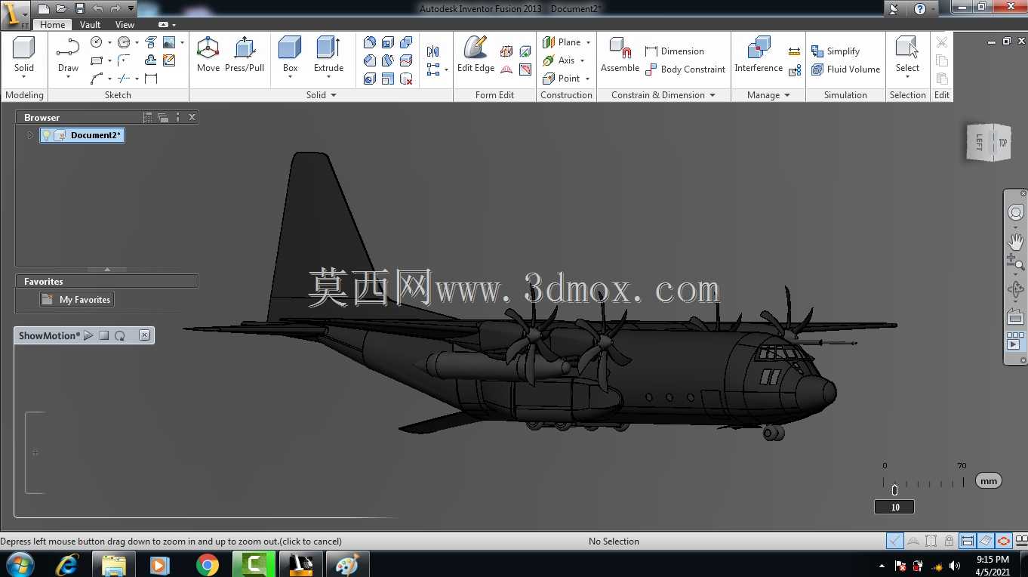
Task: Select the Delete Face icon with red X
Action: (x=406, y=79)
